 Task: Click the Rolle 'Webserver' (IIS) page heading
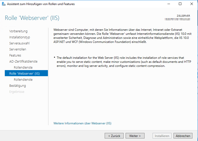pyautogui.click(x=32, y=18)
